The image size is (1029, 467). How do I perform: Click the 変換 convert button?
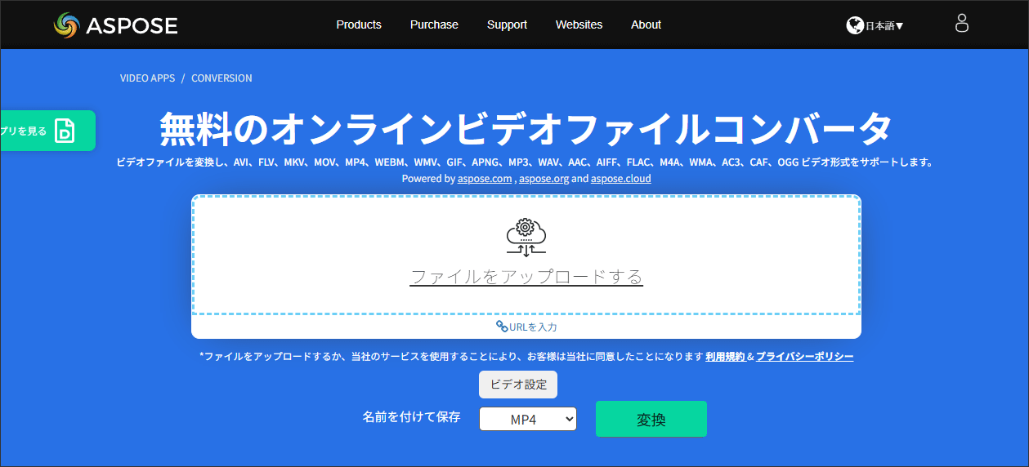[651, 419]
